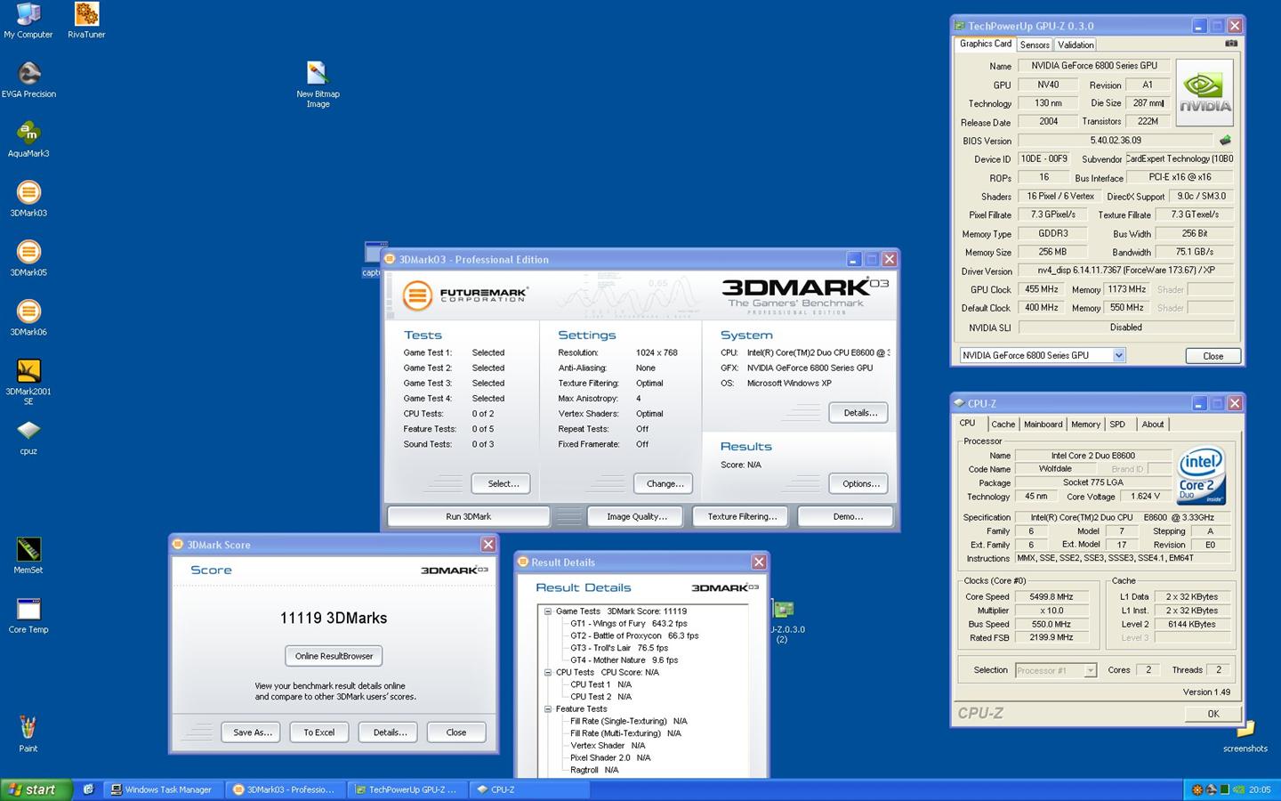Click GPU Clock 455 MHz field

tap(1041, 289)
